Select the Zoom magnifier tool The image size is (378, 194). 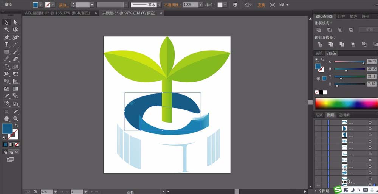pyautogui.click(x=15, y=118)
